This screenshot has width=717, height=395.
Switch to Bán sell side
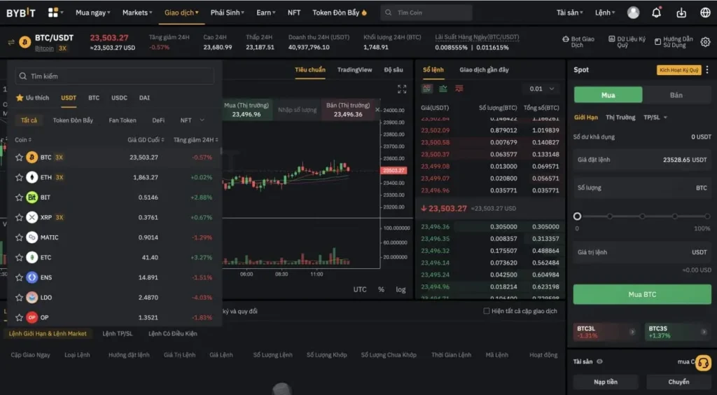(x=676, y=95)
